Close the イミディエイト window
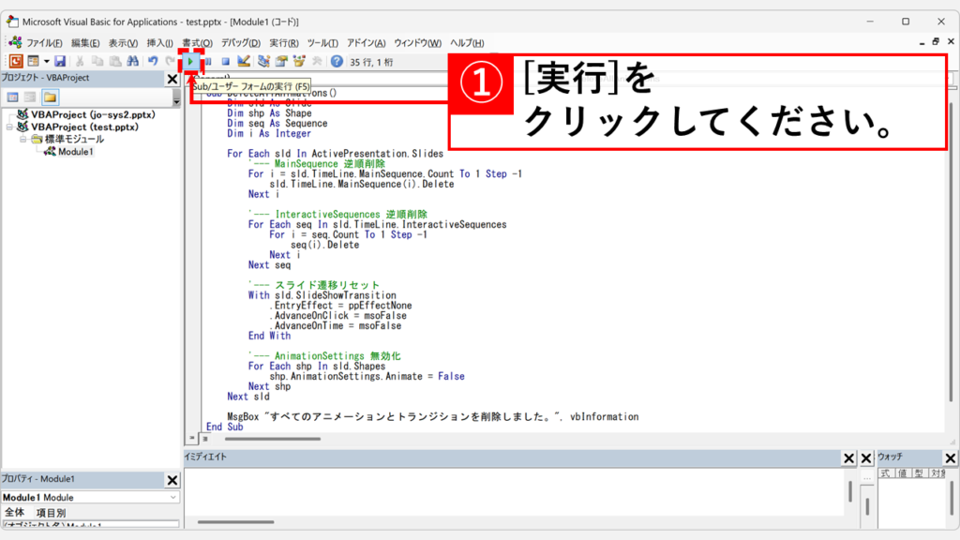 pyautogui.click(x=848, y=457)
